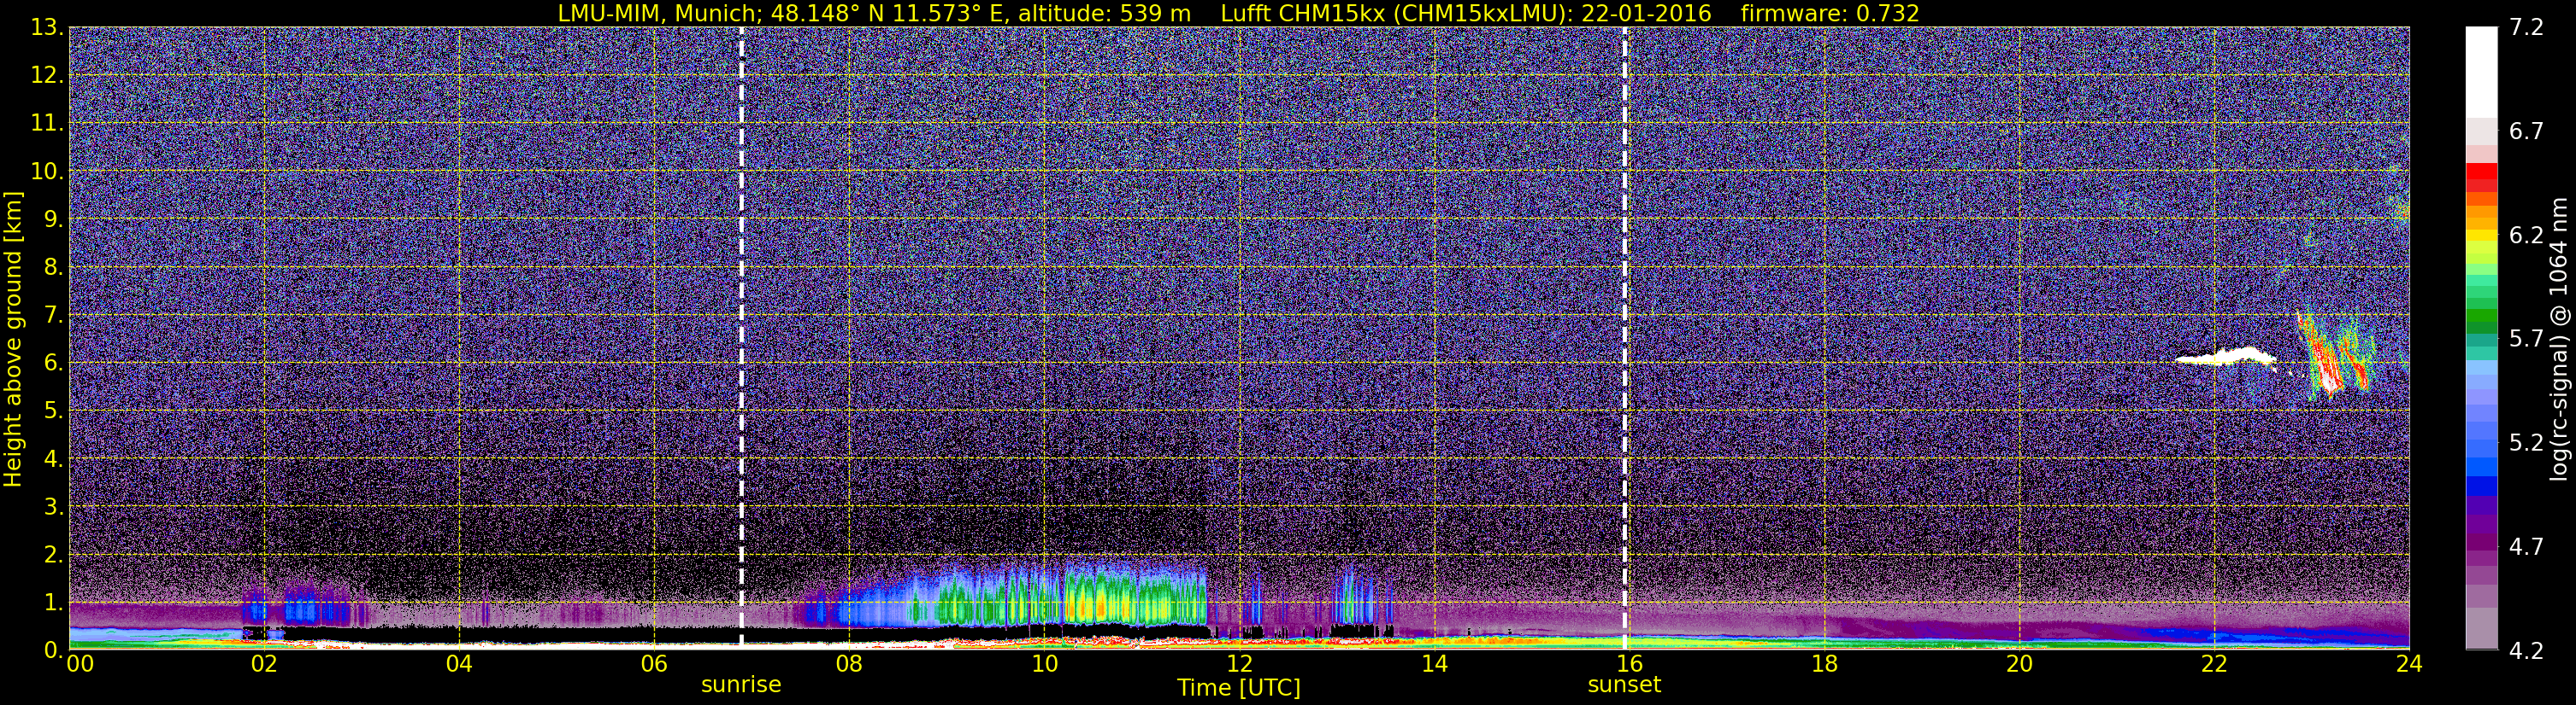Click the colorbar tick value 5.2
The image size is (2576, 705).
click(x=2526, y=443)
